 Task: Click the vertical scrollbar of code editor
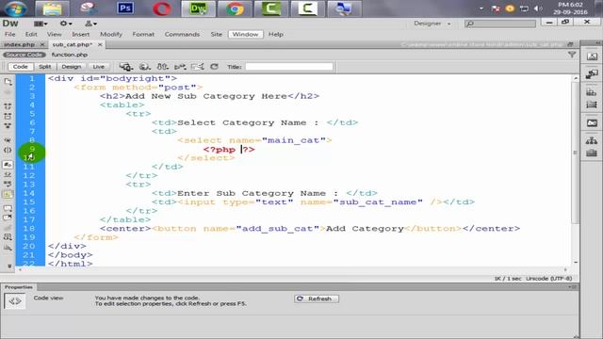(x=576, y=153)
